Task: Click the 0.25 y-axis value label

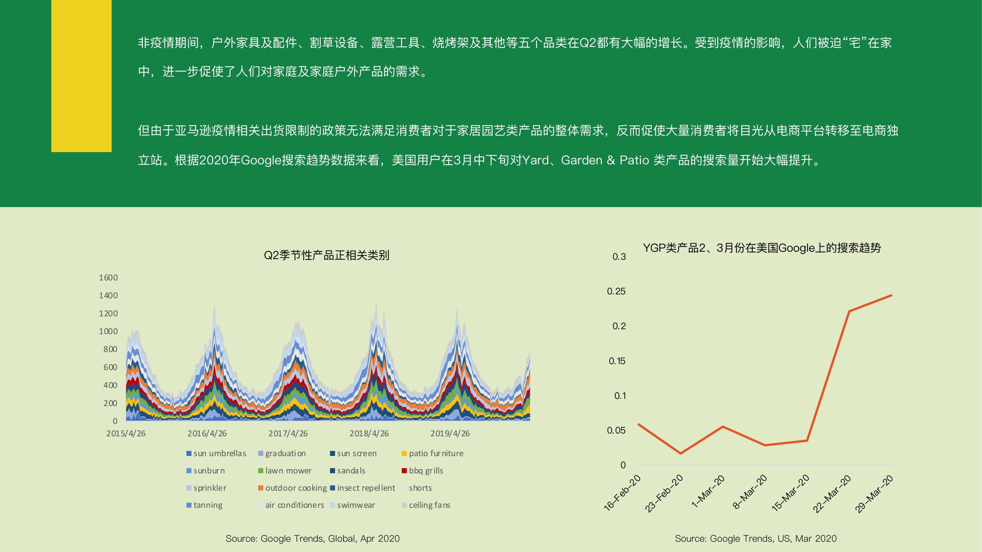Action: 616,291
